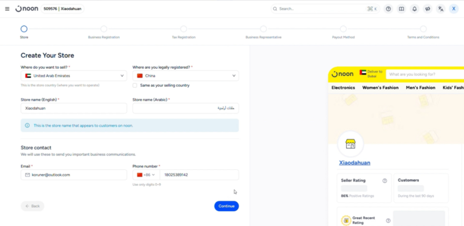Select the 509576 Xiaodahuan store selector
Viewport: 464px width, 226px height.
point(63,9)
